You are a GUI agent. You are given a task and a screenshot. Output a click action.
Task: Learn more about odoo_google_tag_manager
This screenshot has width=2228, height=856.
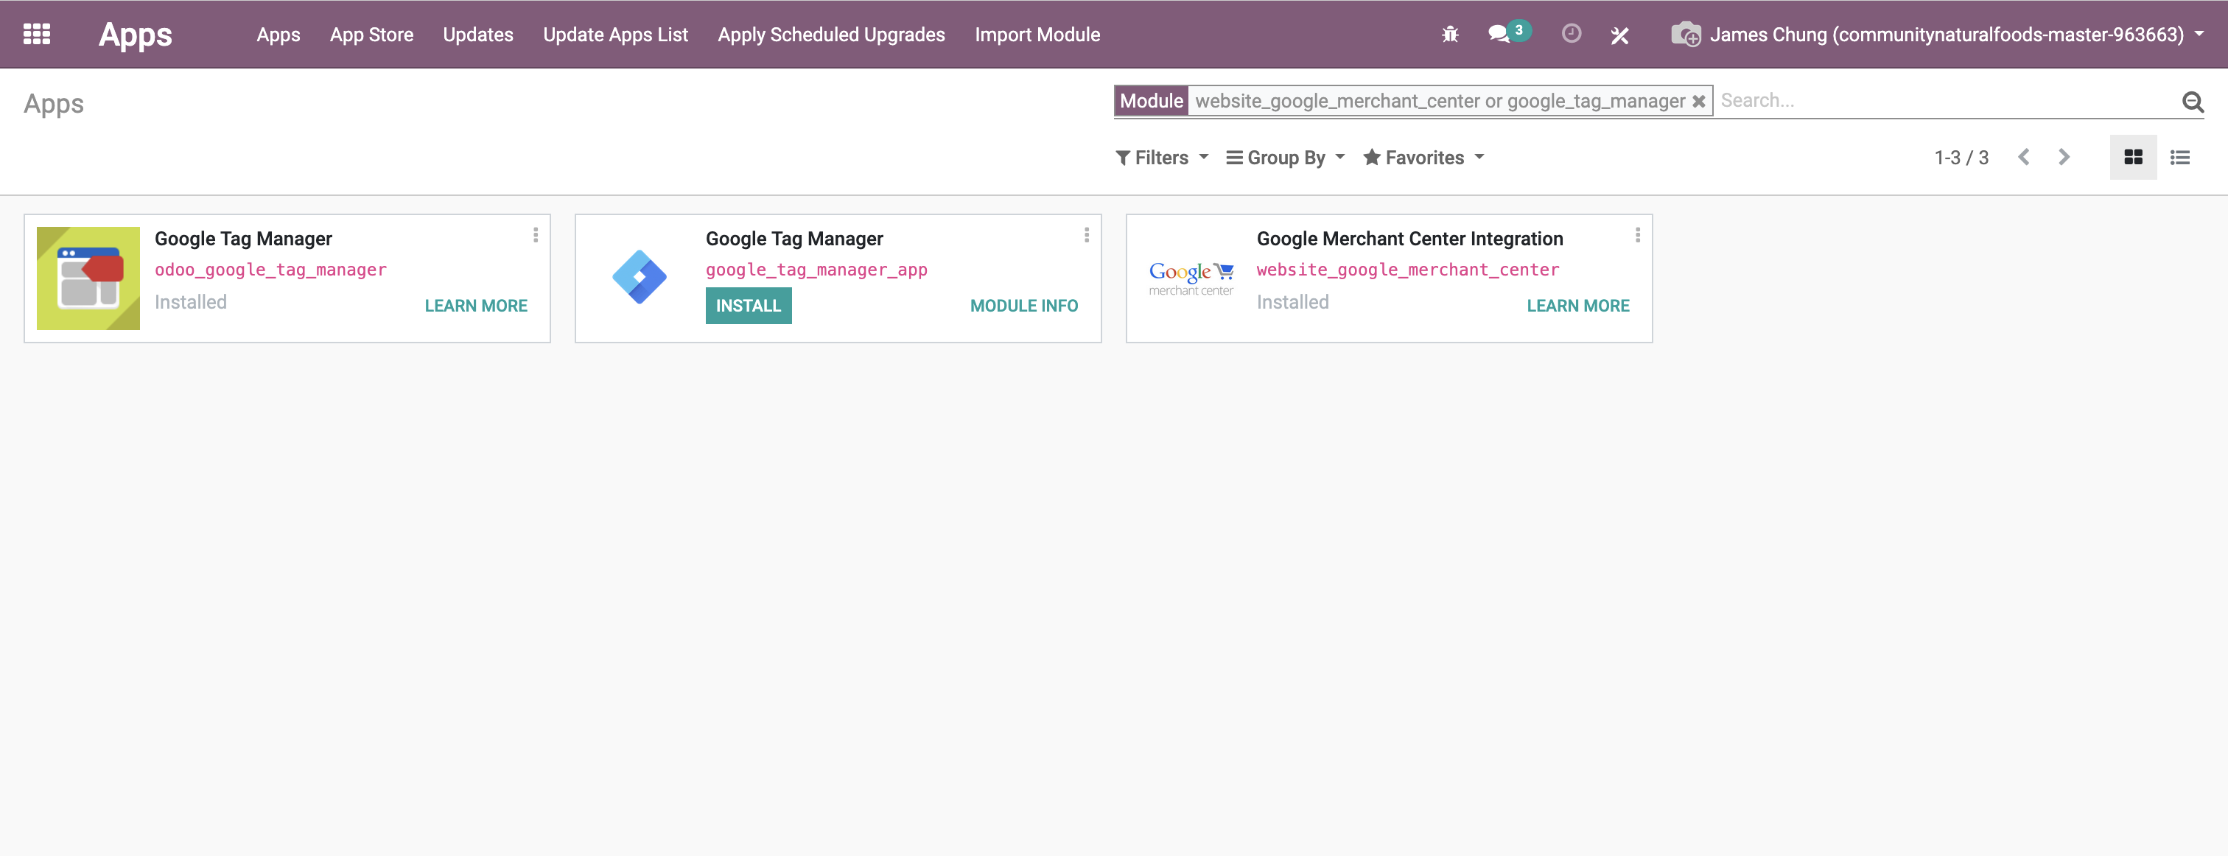476,305
